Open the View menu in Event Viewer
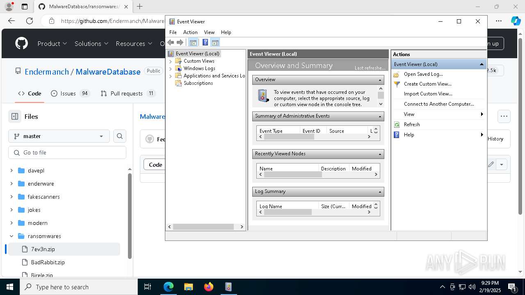The height and width of the screenshot is (295, 525). coord(209,32)
